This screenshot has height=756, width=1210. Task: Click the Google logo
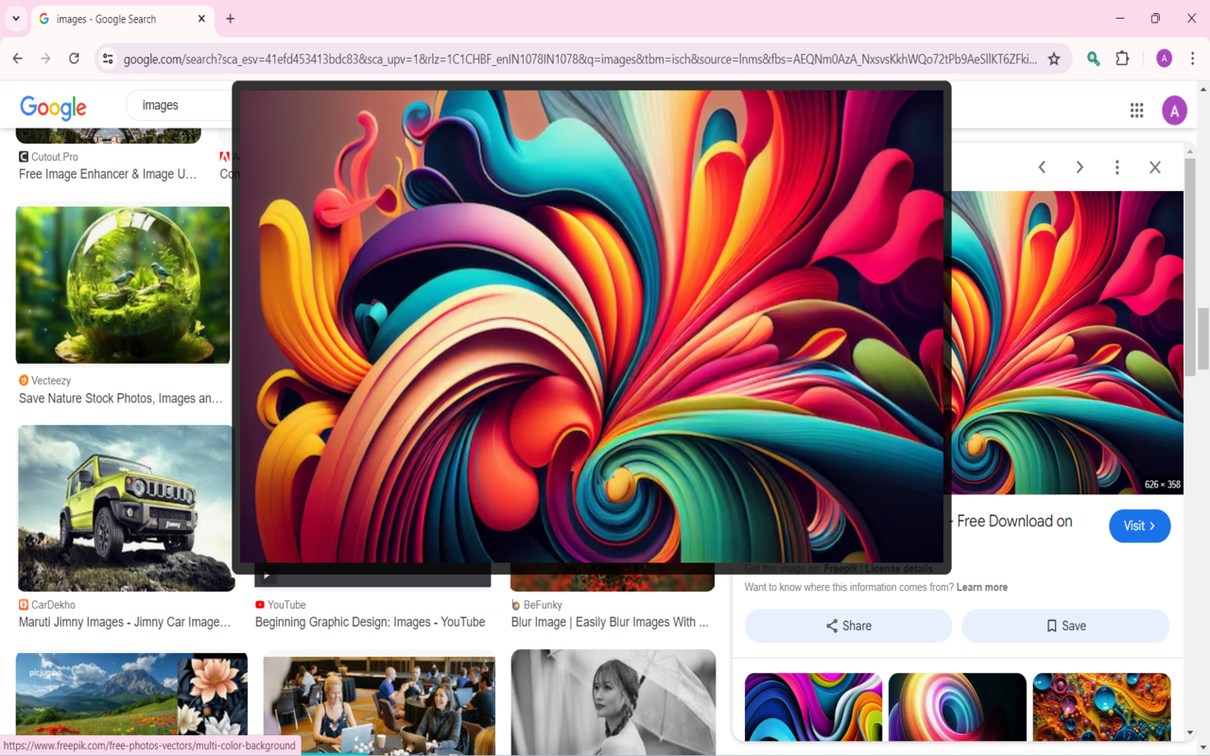tap(53, 108)
